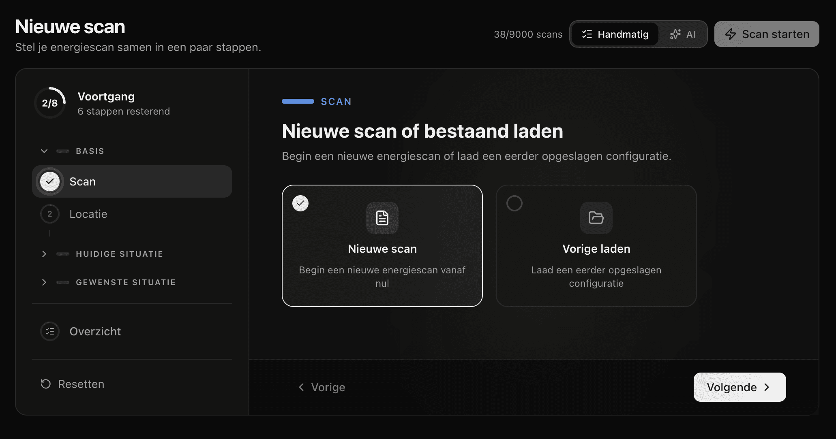
Task: Enable the checked circle on Nieuwe scan card
Action: pyautogui.click(x=300, y=203)
